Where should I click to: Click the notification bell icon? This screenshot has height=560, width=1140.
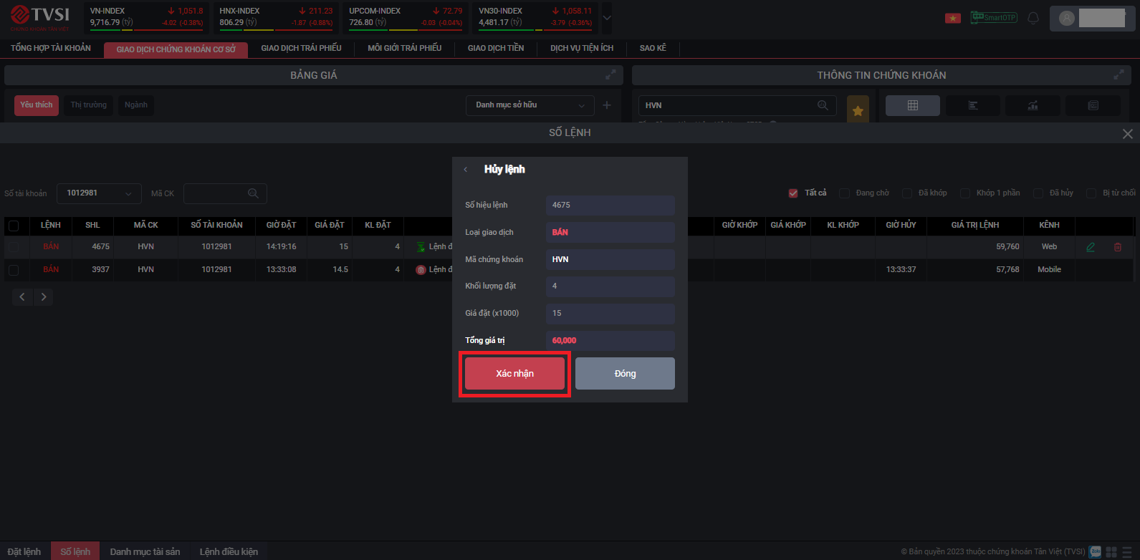pyautogui.click(x=1033, y=18)
